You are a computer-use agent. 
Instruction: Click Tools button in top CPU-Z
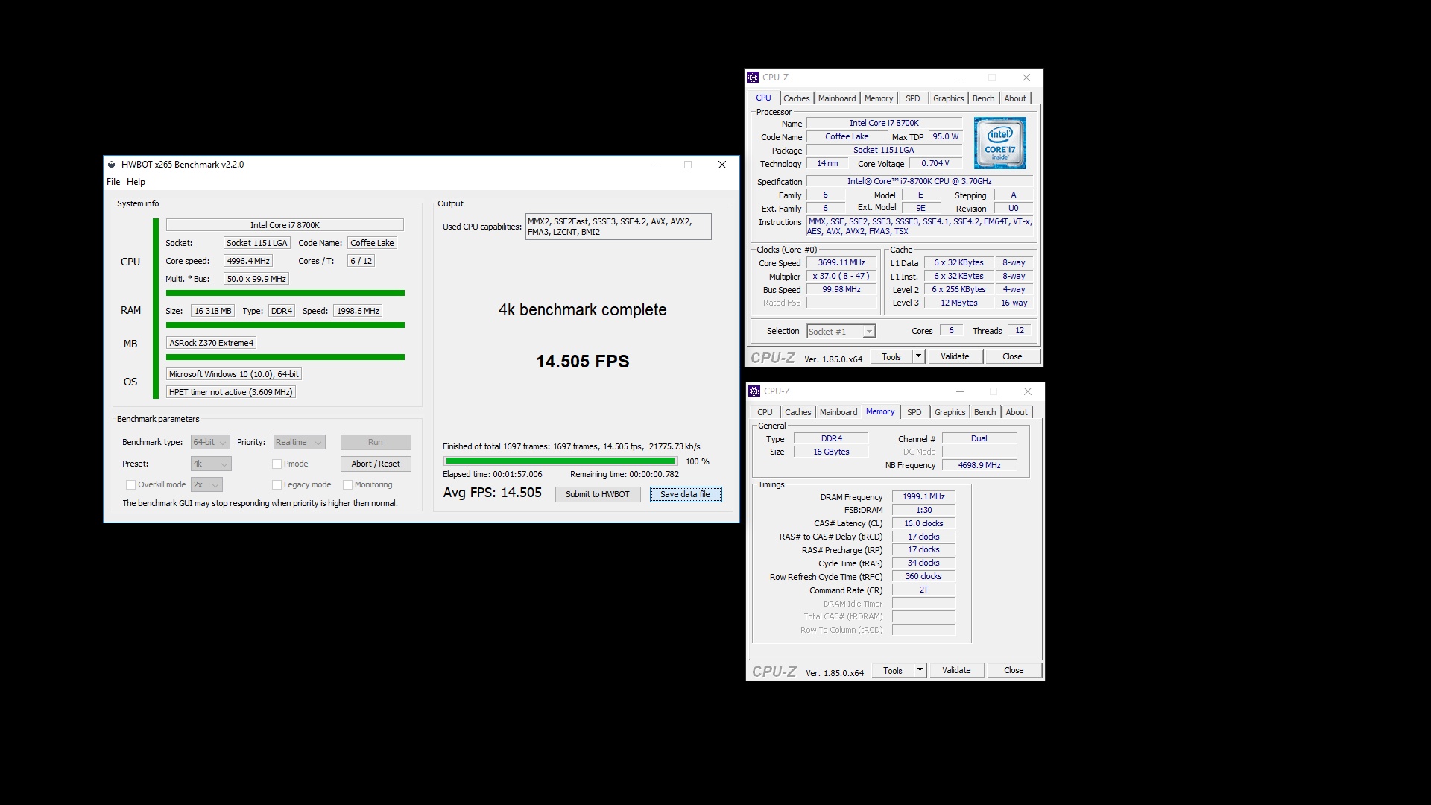tap(891, 356)
